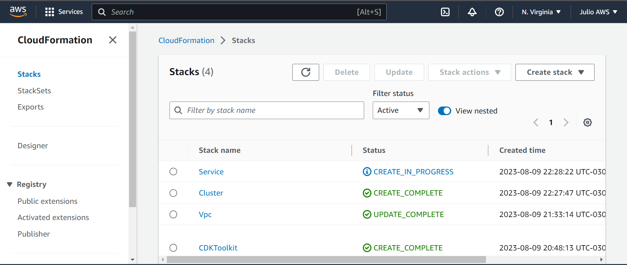Screen dimensions: 627x265
Task: Collapse the Registry section
Action: 10,184
